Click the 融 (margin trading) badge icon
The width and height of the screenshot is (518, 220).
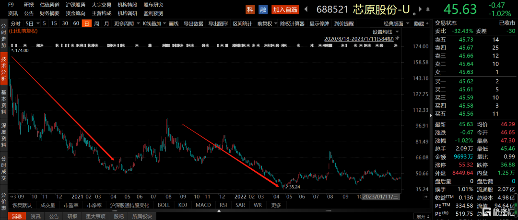coord(263,10)
